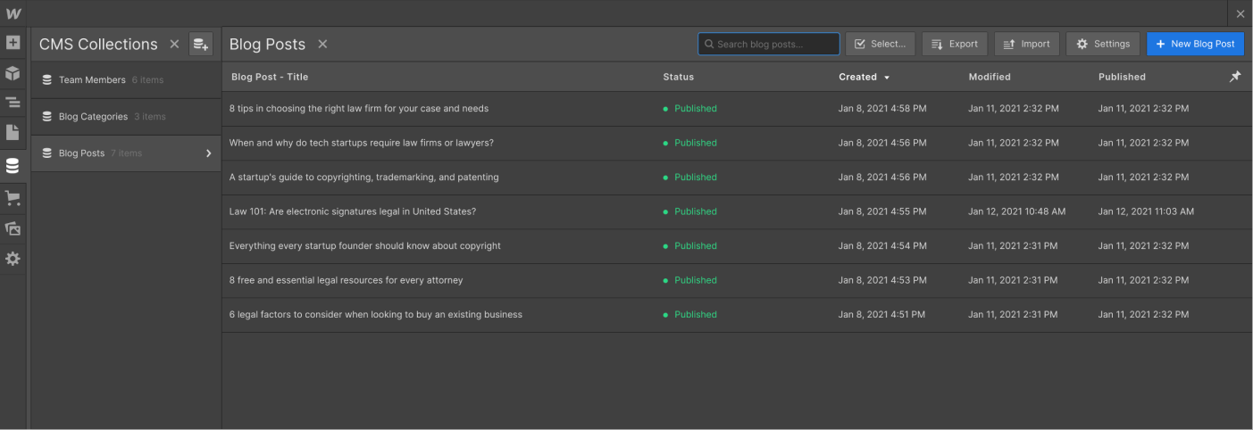
Task: Sort by the Created column arrow
Action: (887, 78)
